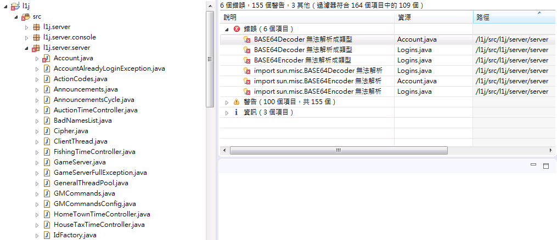Click the BadNamesList.java file icon
This screenshot has height=240, width=557.
pos(47,121)
